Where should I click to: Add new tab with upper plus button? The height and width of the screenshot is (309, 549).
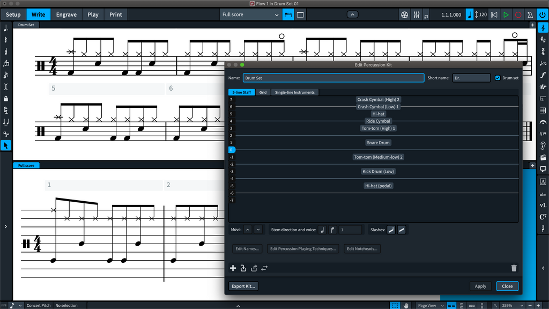(x=532, y=25)
